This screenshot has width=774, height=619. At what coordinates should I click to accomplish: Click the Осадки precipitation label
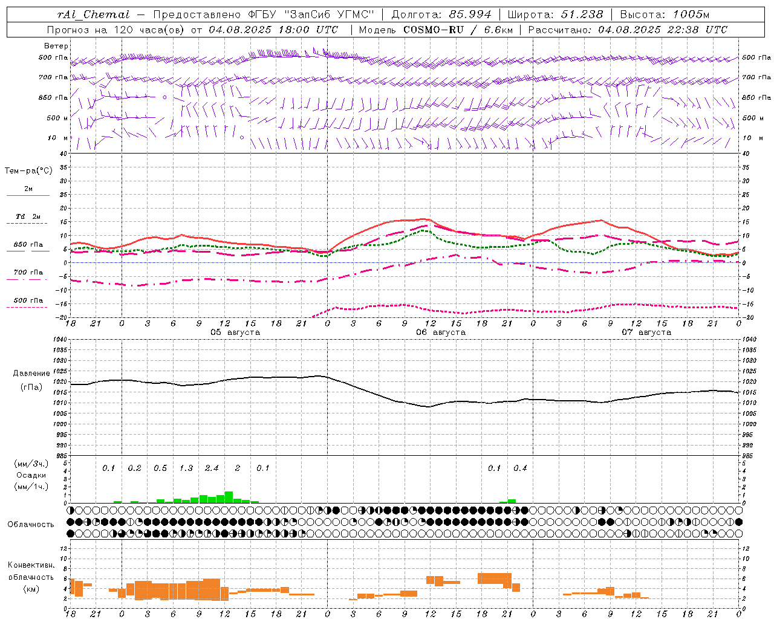coord(30,475)
